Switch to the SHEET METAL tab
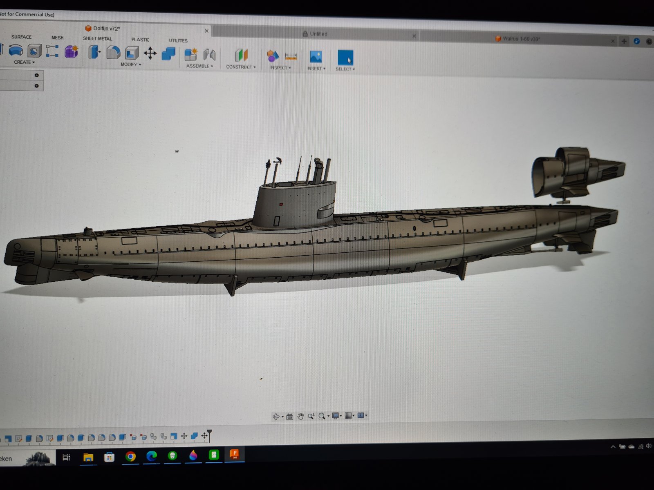 coord(97,39)
